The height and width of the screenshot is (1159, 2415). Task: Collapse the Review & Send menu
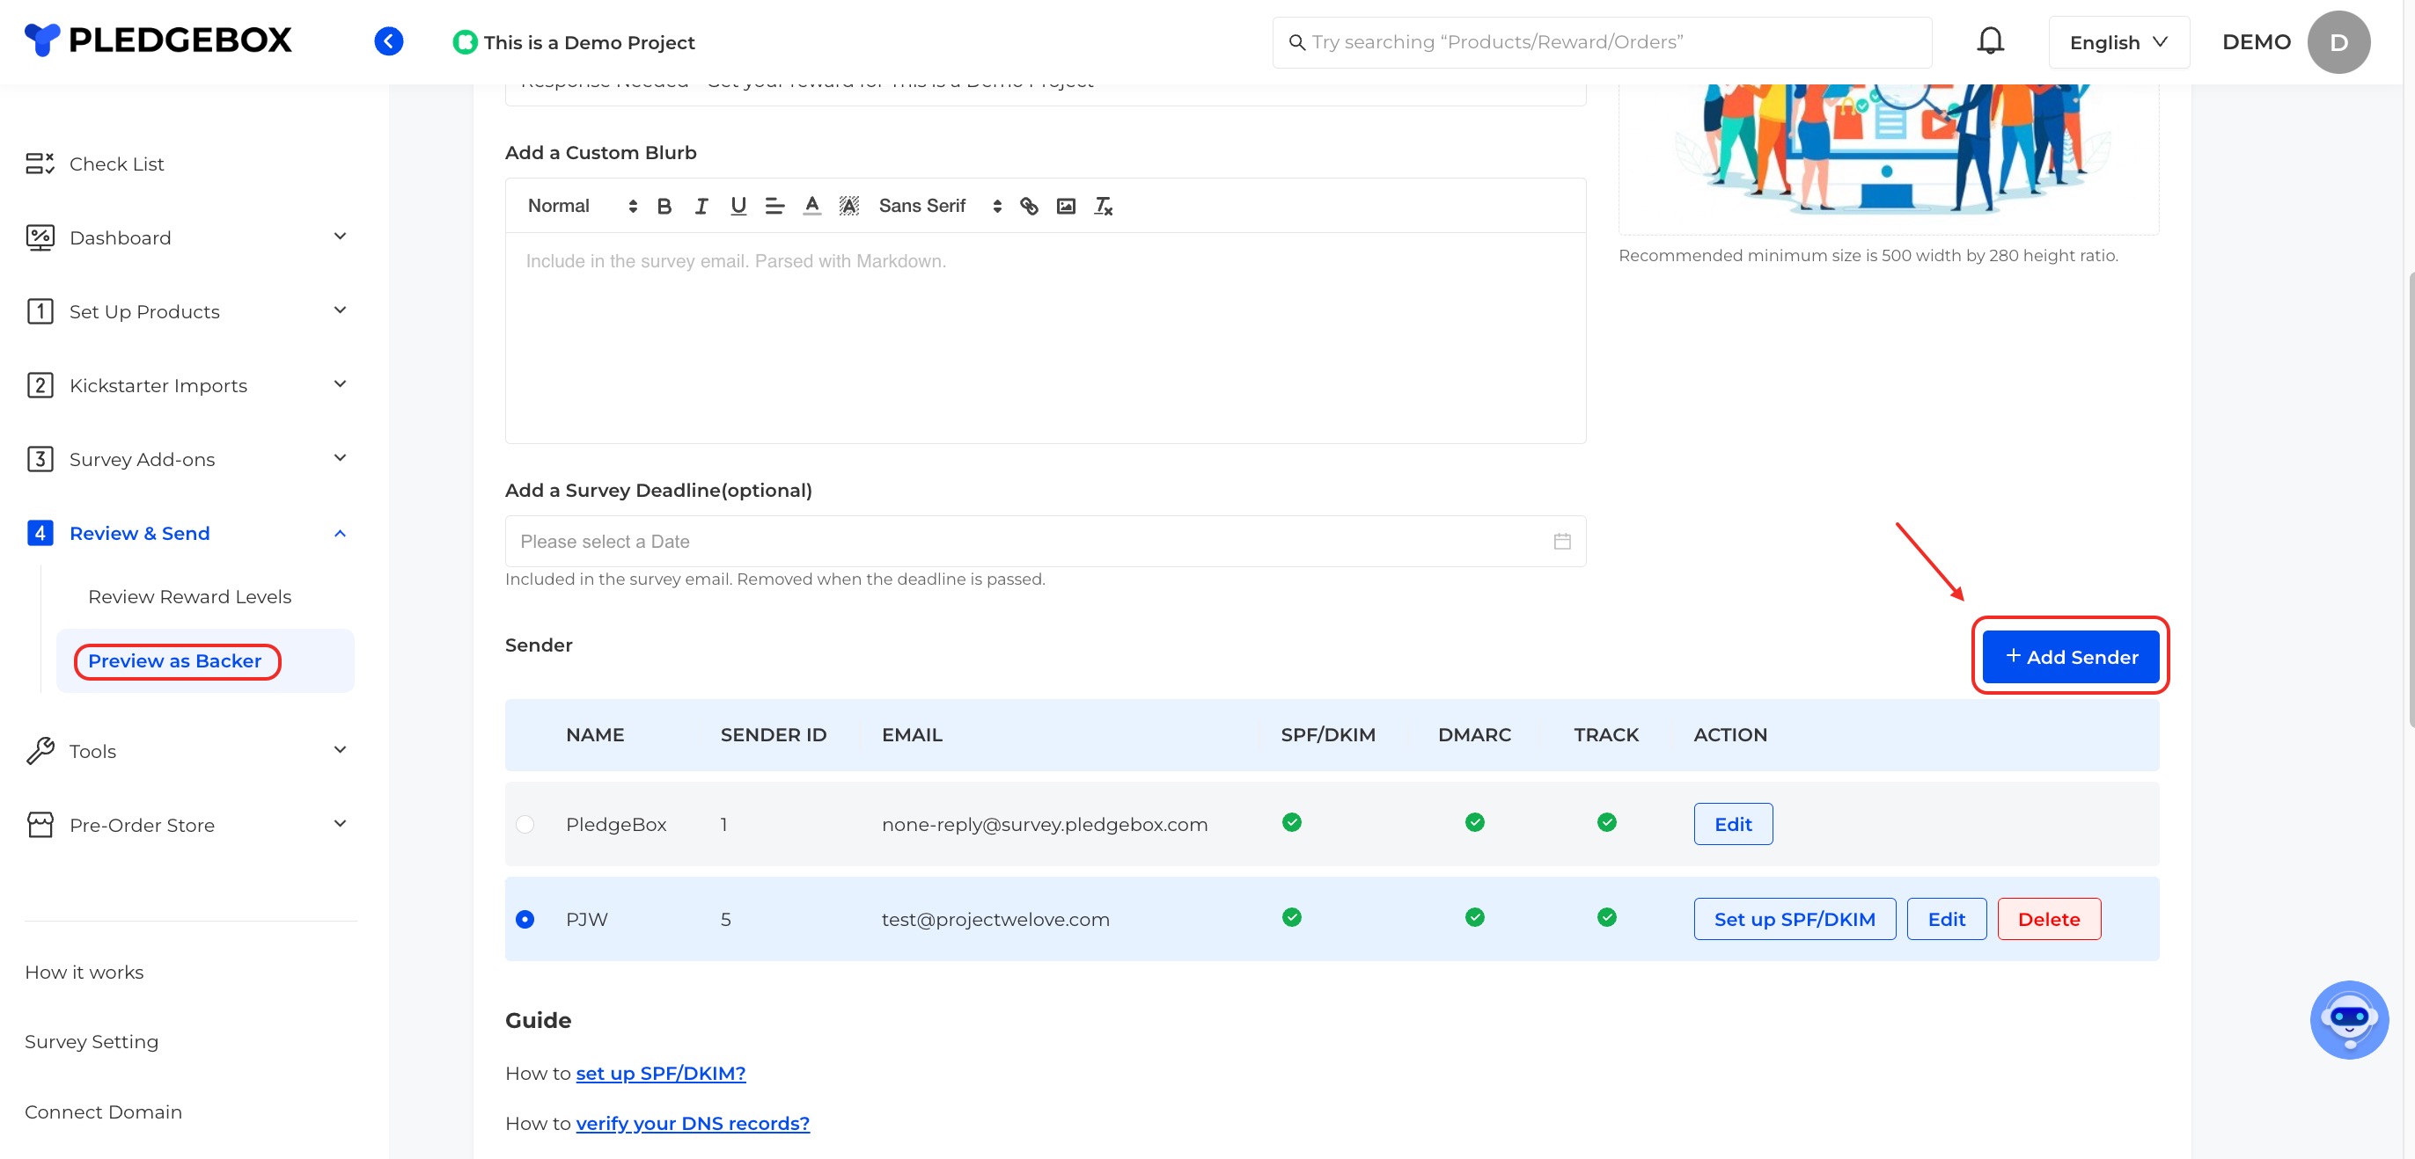coord(341,533)
